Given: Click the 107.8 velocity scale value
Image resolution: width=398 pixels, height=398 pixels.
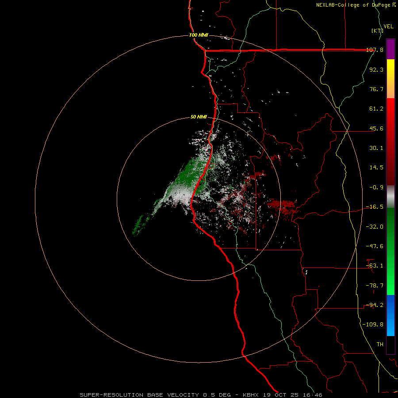Looking at the screenshot, I should pyautogui.click(x=375, y=50).
